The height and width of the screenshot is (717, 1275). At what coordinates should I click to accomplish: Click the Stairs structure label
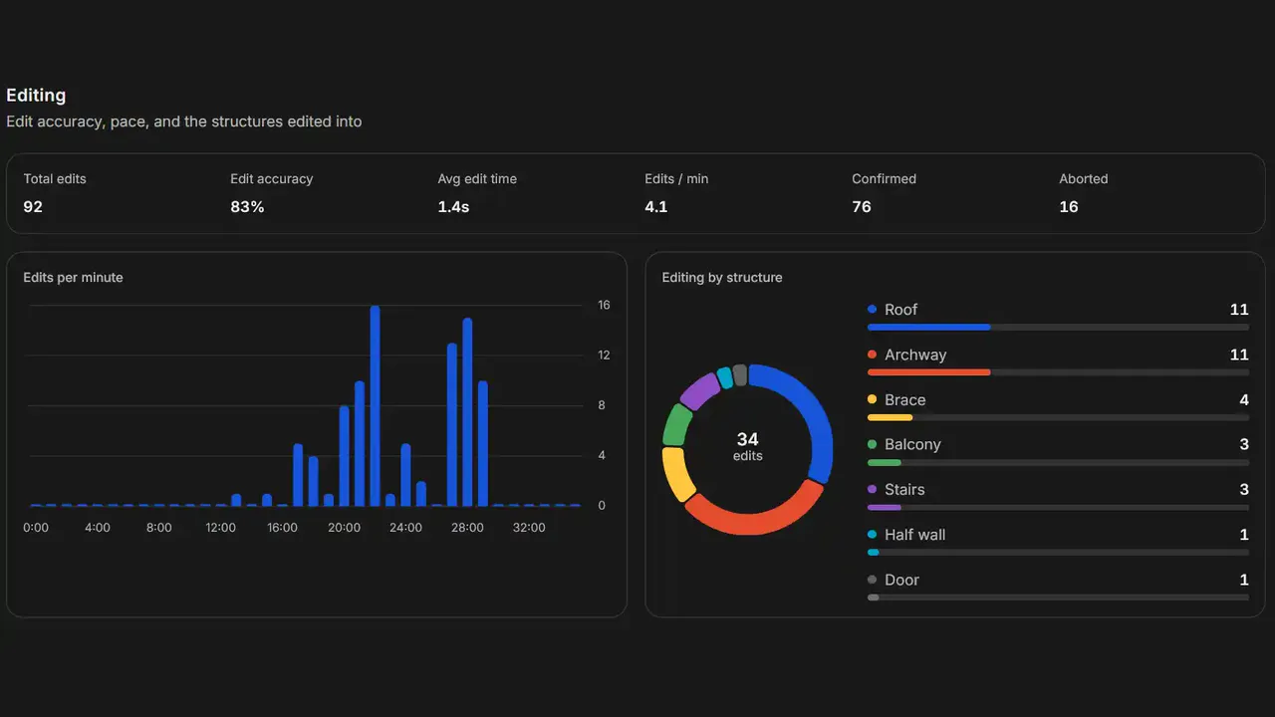[x=904, y=490]
